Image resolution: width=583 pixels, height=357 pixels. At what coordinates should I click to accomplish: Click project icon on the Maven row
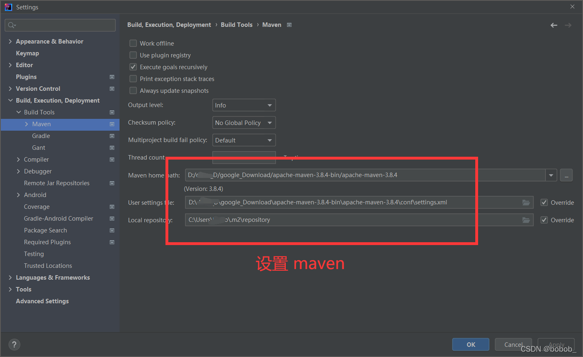[x=112, y=124]
